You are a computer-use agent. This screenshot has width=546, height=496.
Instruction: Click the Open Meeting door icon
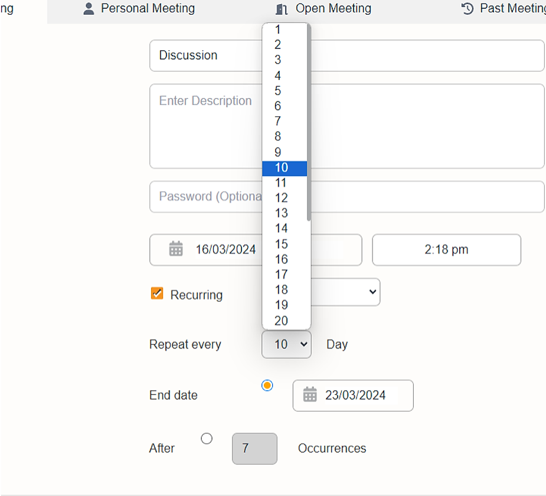tap(282, 9)
